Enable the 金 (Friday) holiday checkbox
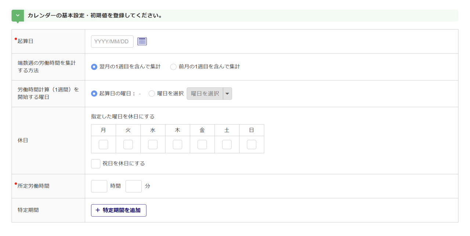470x236 pixels. (x=202, y=145)
